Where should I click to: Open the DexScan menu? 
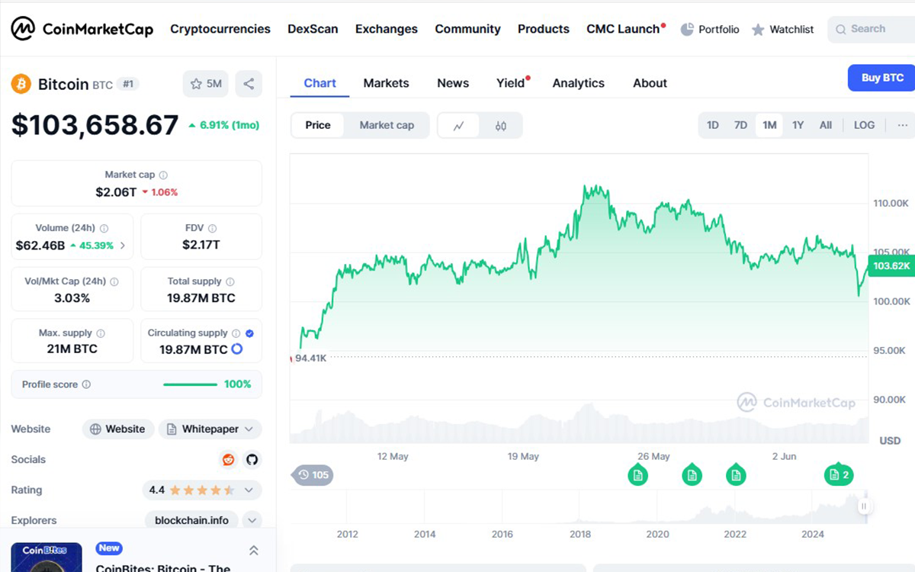click(x=313, y=29)
